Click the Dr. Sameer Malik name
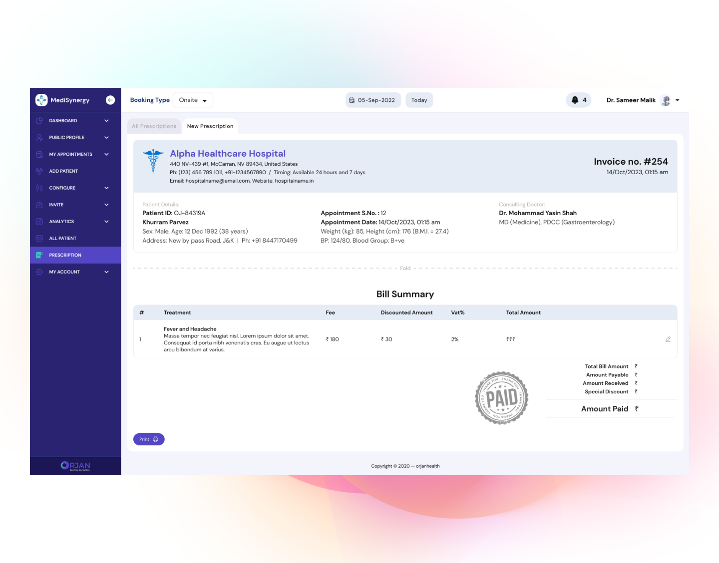 pos(631,100)
